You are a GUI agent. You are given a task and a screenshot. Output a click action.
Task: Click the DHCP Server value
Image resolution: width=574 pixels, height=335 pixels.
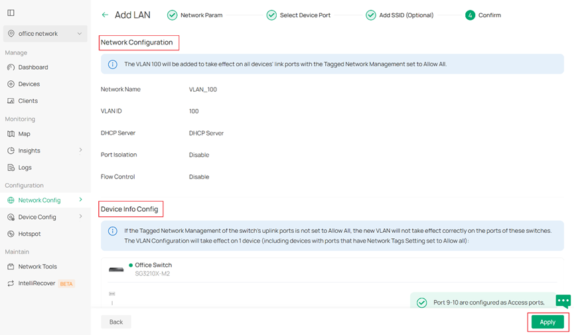[x=206, y=133]
